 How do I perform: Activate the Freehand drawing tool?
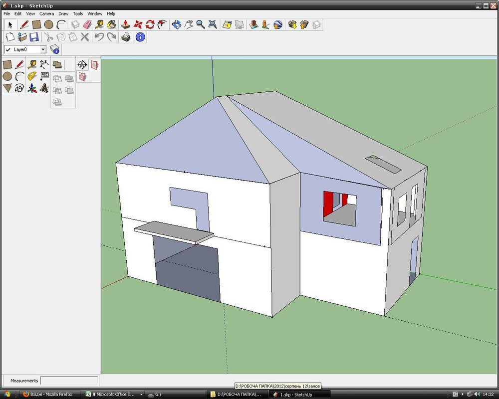tap(20, 88)
